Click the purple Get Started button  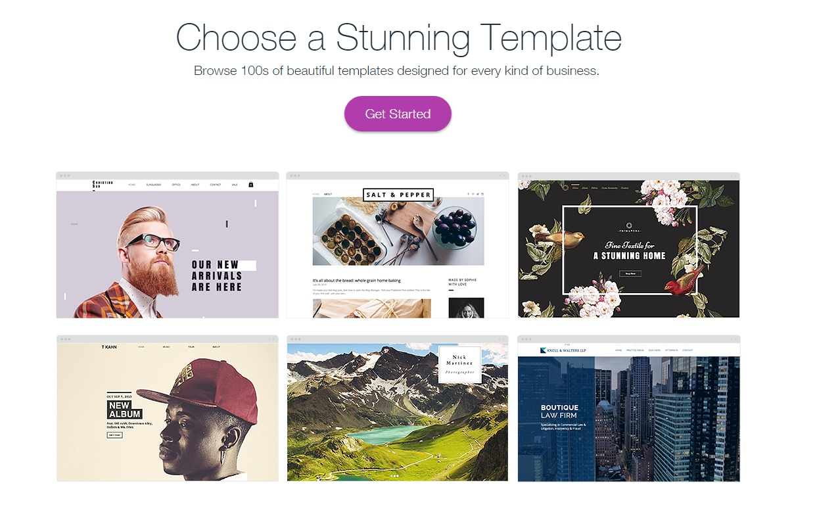[x=398, y=114]
